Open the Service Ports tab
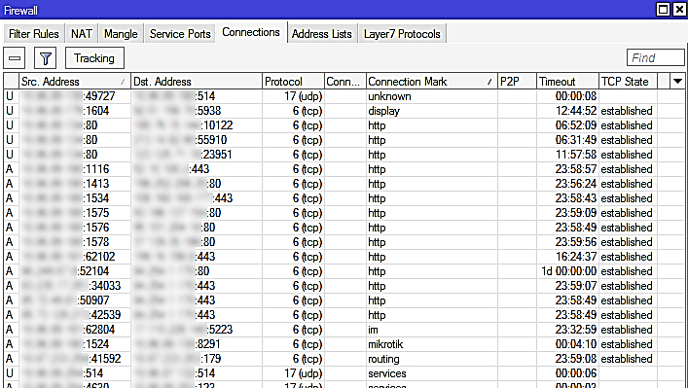688x388 pixels. 180,34
